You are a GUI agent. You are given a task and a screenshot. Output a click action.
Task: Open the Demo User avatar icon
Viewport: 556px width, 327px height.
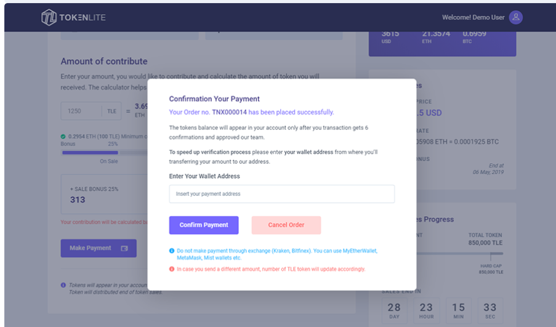pos(516,17)
